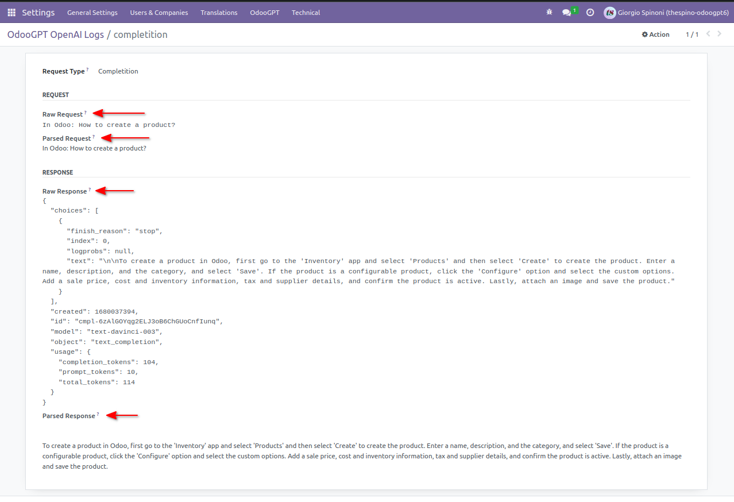Viewport: 734px width, 502px height.
Task: Click the Raw Response field label
Action: 65,191
